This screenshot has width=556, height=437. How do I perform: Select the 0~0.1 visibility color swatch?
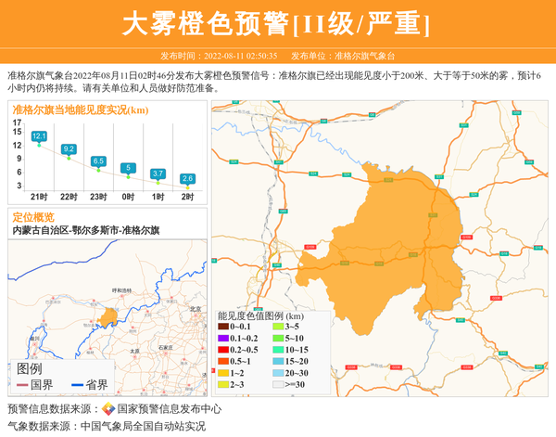pos(223,328)
